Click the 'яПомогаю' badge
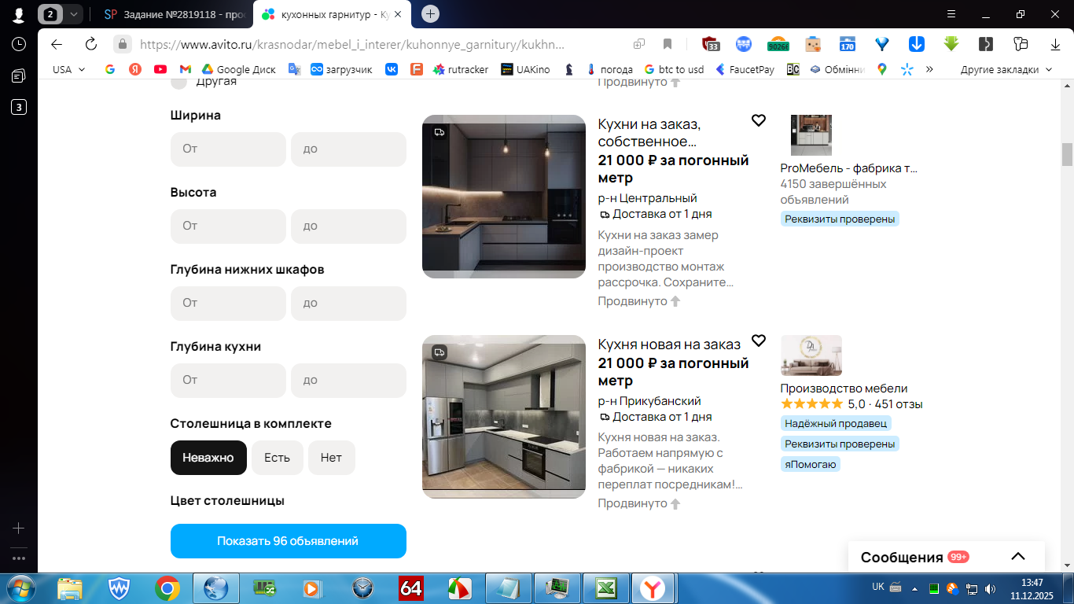The height and width of the screenshot is (604, 1074). click(x=811, y=464)
